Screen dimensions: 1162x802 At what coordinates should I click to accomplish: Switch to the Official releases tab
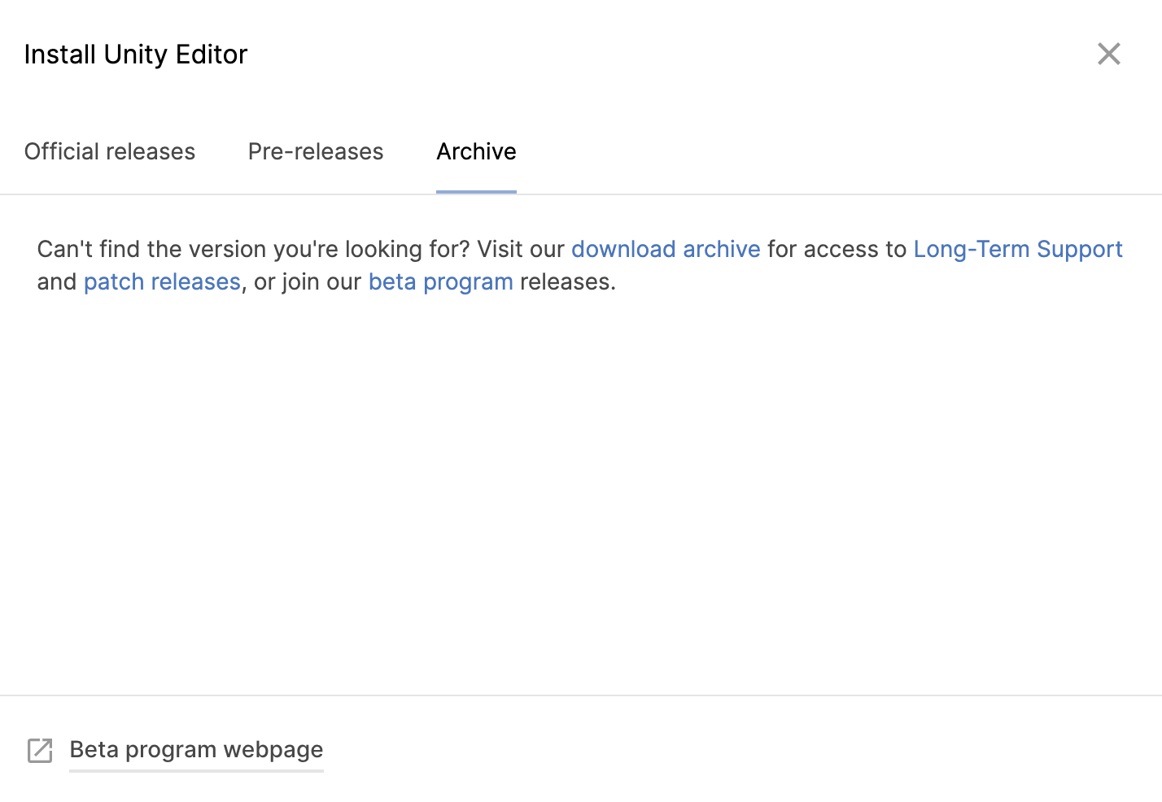110,152
